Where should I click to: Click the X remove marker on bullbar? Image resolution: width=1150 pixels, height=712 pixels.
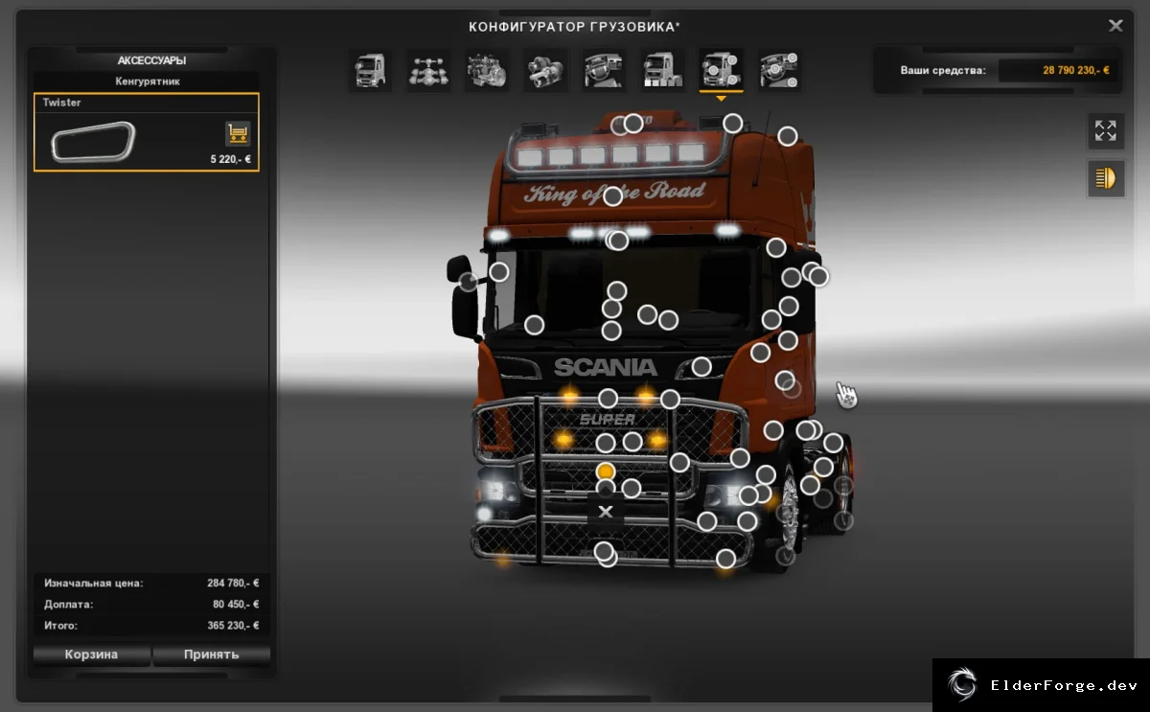(606, 512)
